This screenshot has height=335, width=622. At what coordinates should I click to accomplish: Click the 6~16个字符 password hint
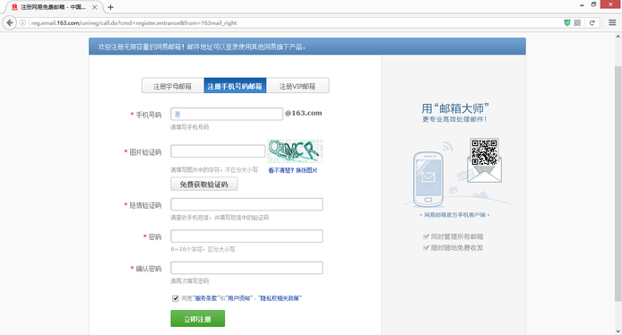pyautogui.click(x=203, y=249)
